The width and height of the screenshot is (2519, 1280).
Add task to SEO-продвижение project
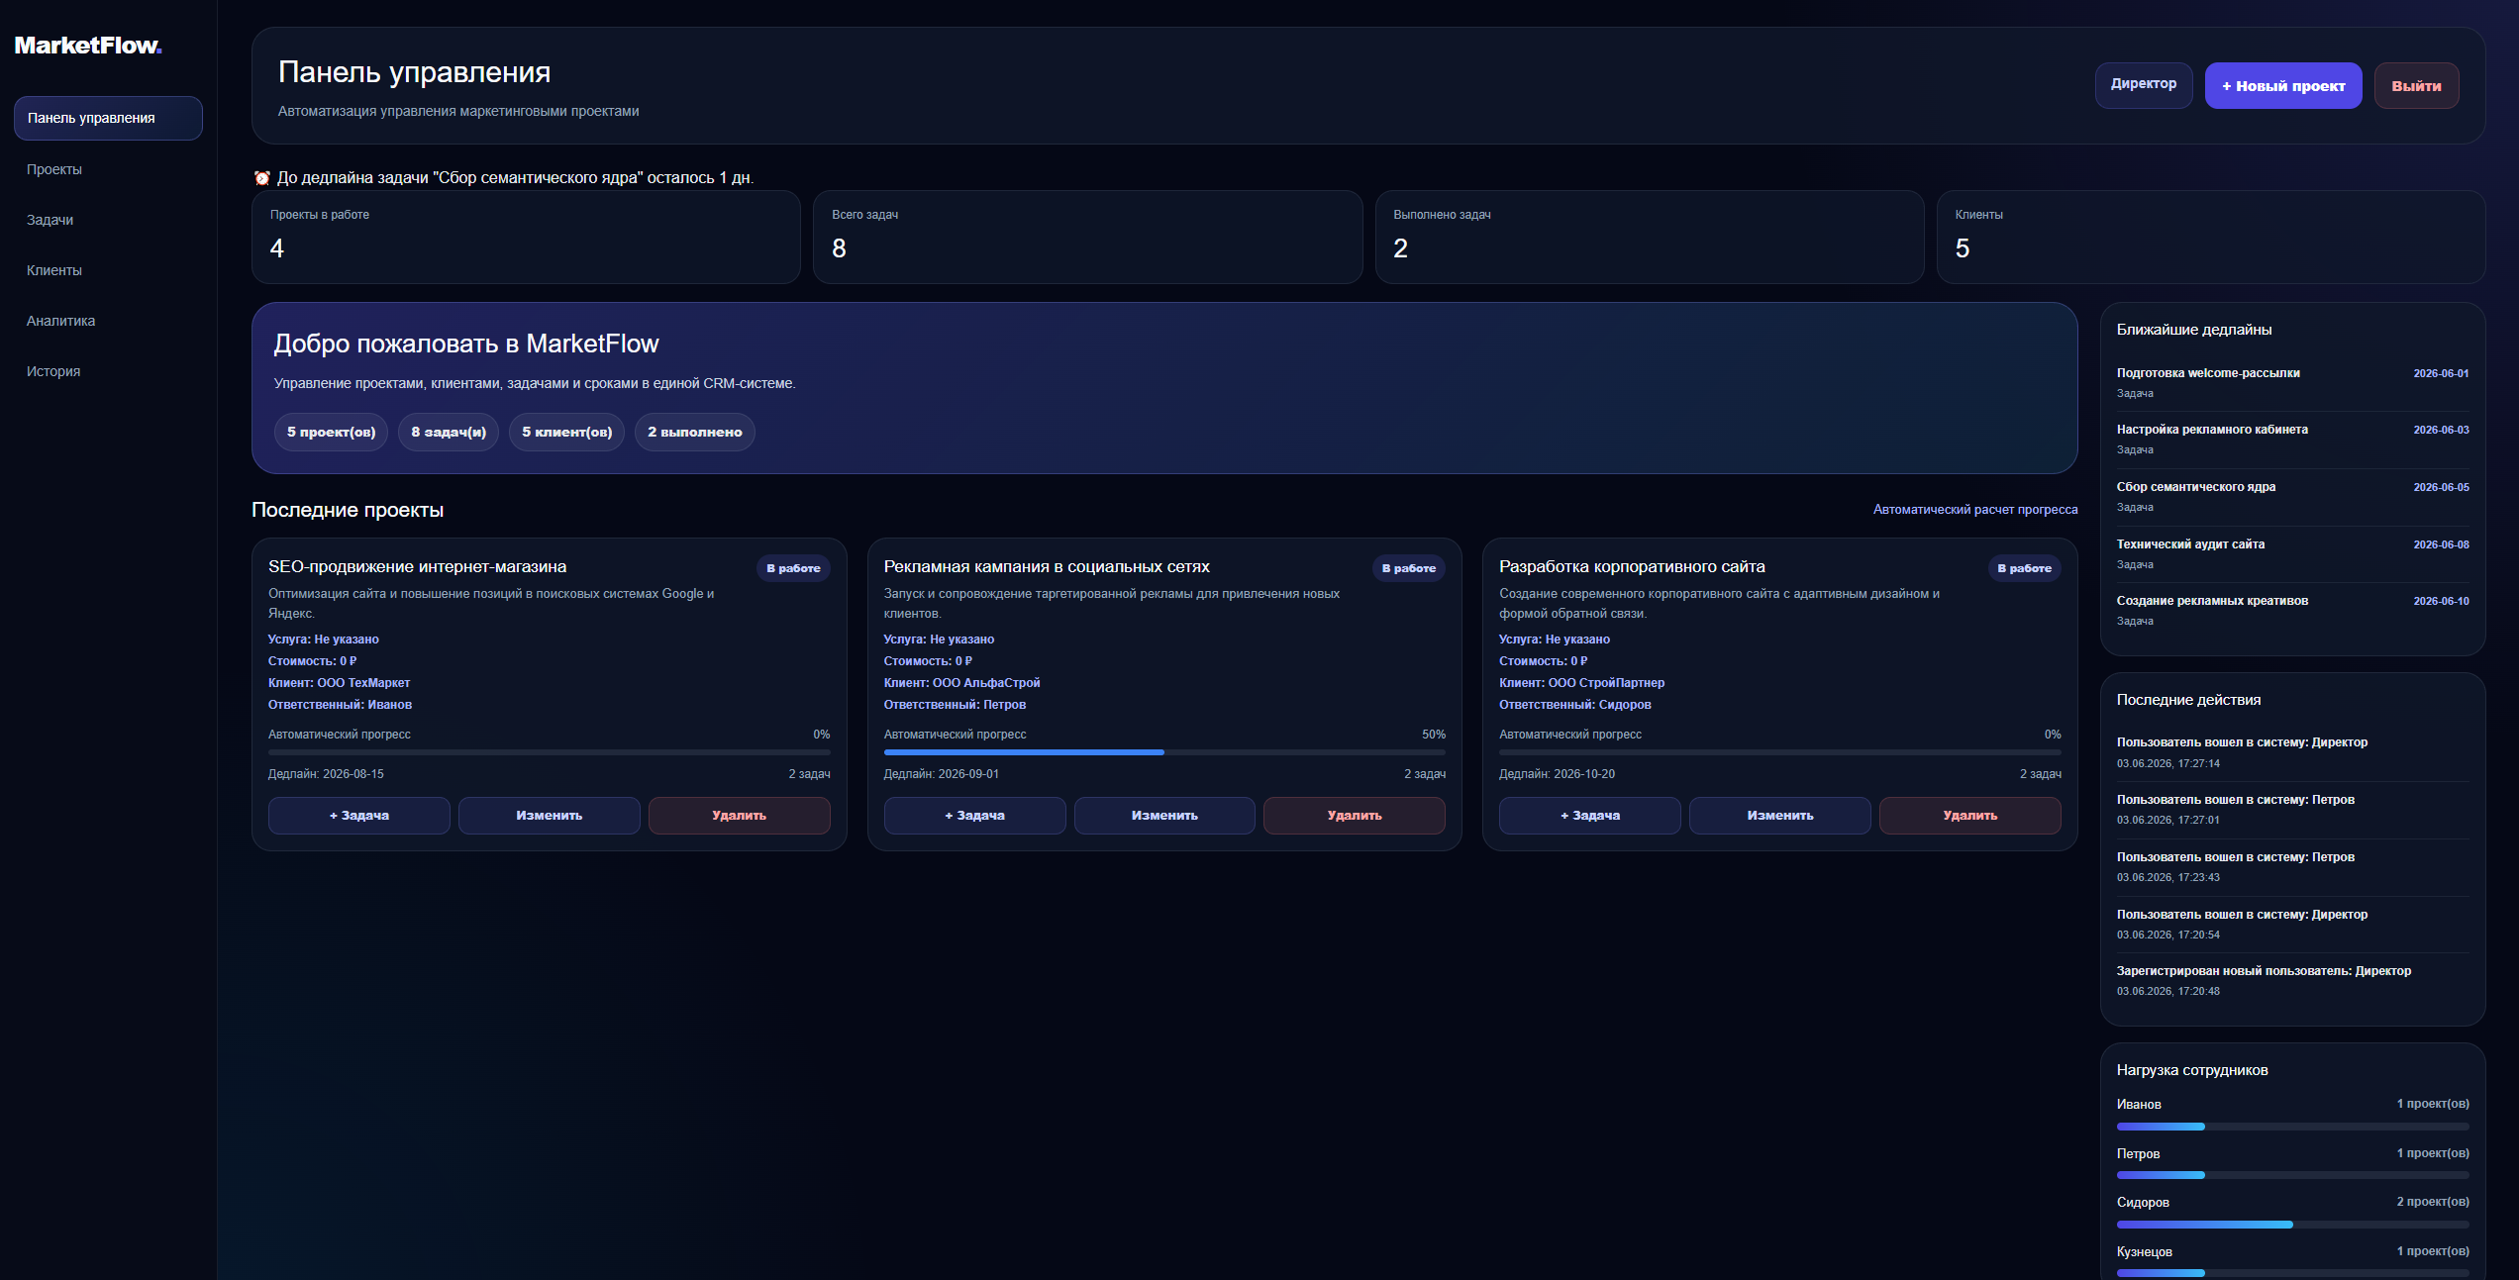[x=359, y=816]
